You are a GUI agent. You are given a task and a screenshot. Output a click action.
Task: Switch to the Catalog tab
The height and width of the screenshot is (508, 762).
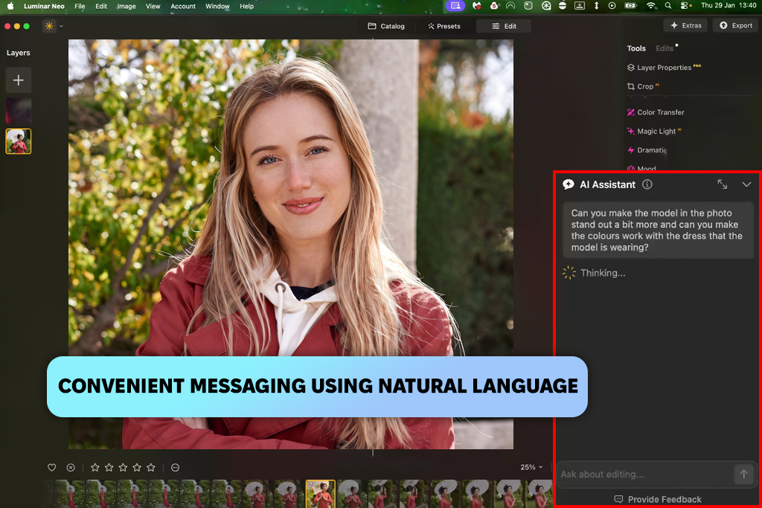[x=386, y=26]
